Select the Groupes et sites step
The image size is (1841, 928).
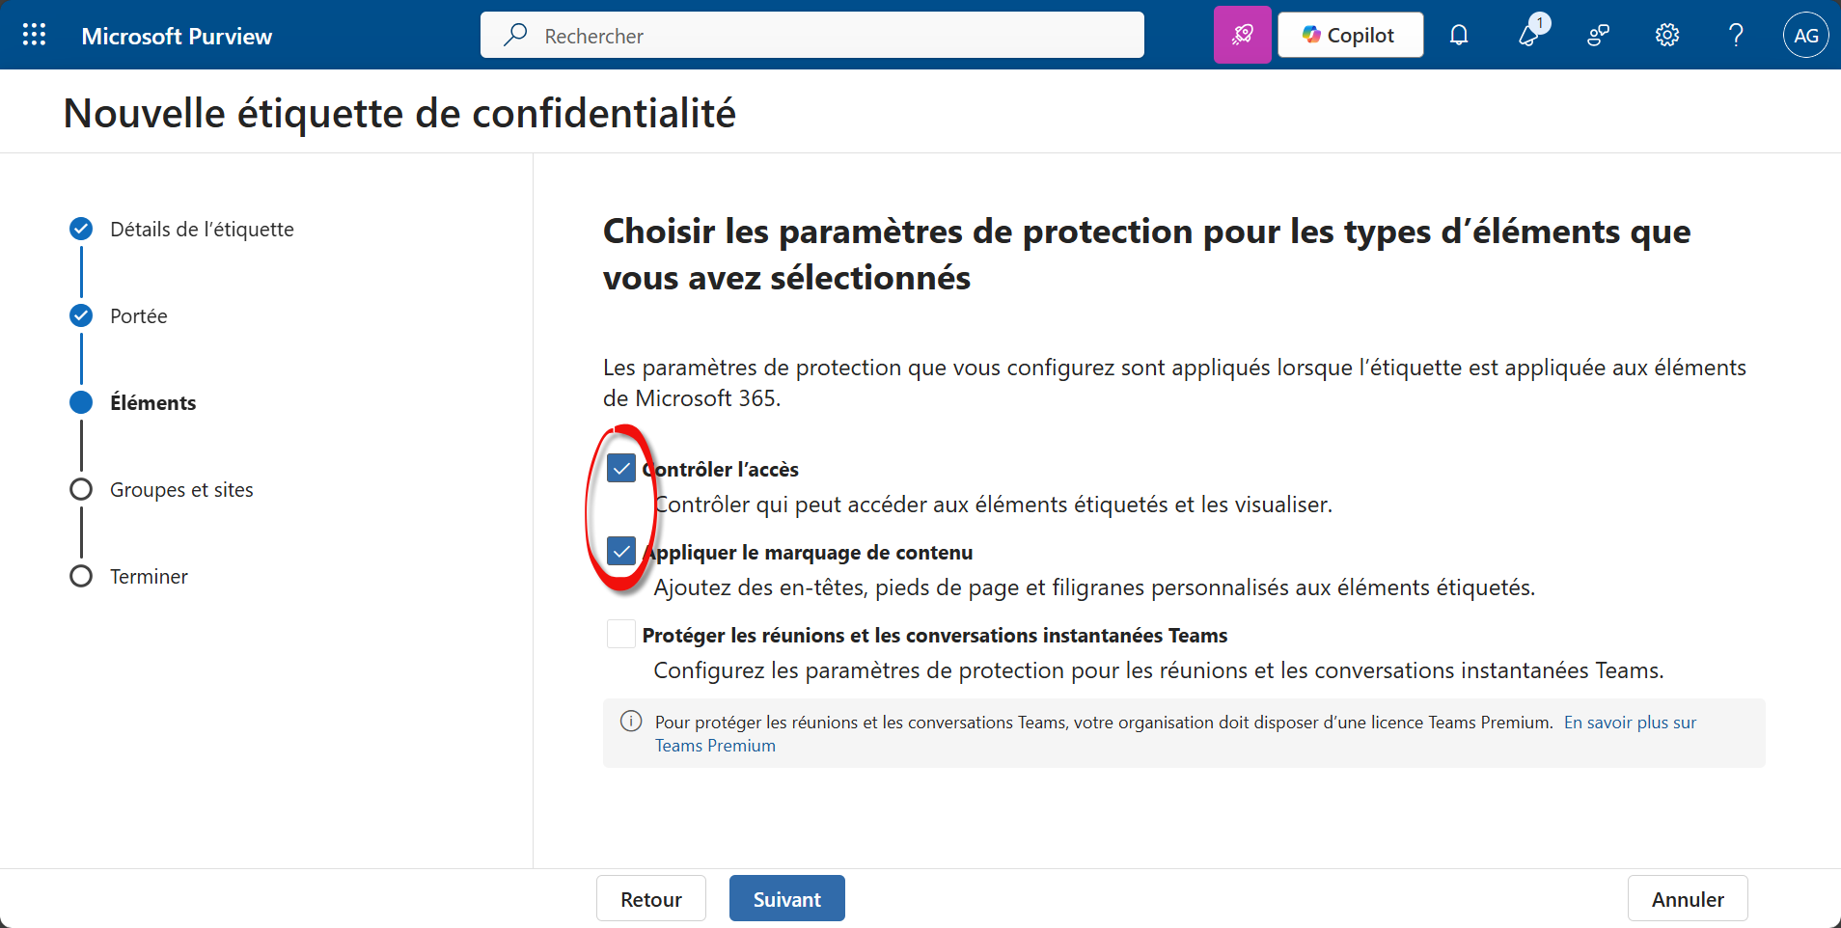pos(181,490)
